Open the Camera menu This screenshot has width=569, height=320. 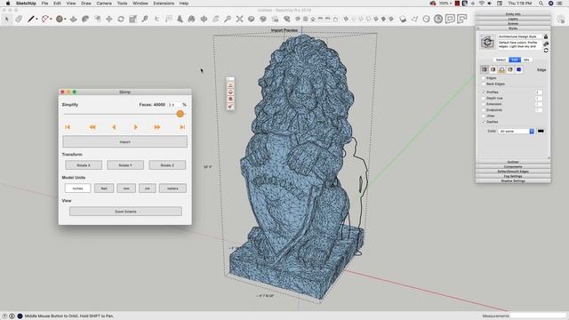pos(104,4)
